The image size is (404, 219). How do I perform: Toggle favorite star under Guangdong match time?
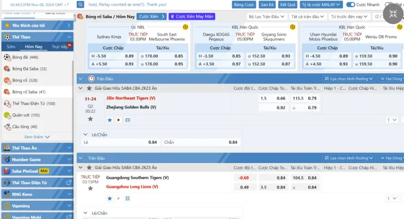click(x=90, y=188)
